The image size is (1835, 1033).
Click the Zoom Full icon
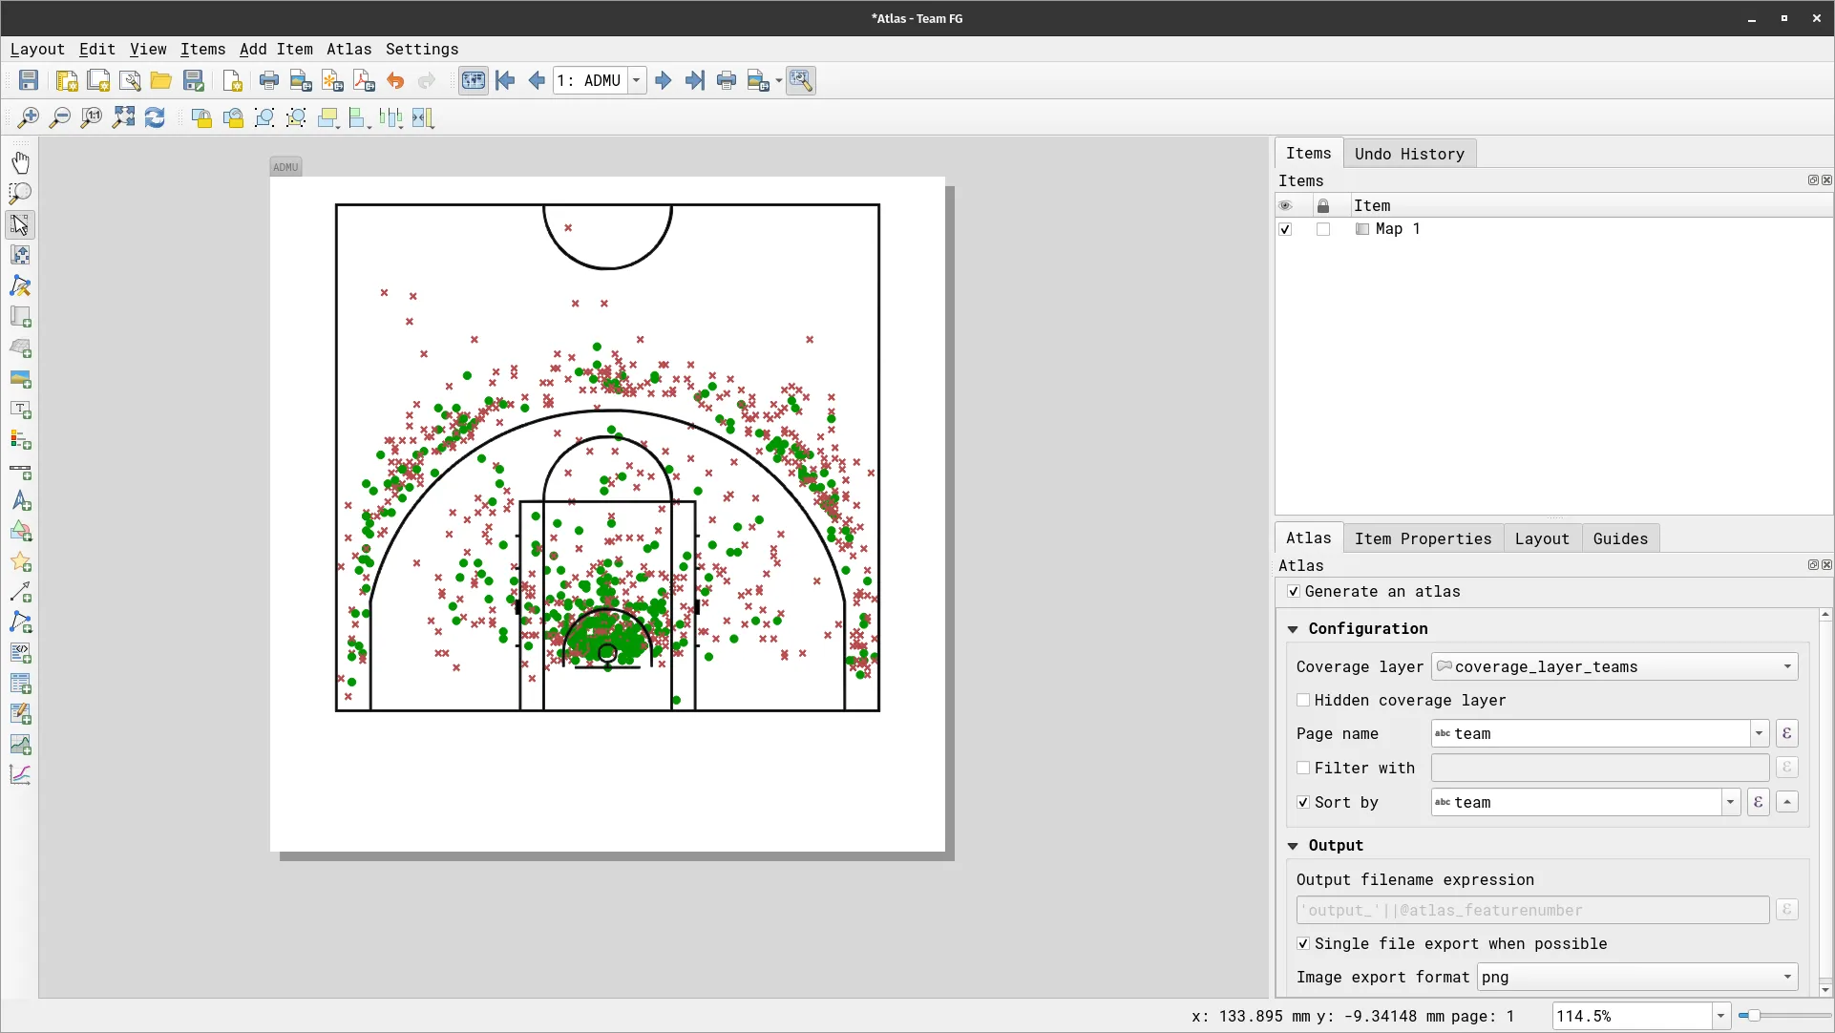click(x=123, y=117)
